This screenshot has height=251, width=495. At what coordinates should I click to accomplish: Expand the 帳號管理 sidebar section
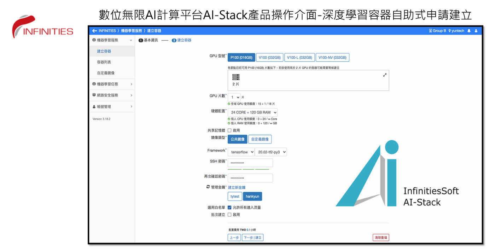pyautogui.click(x=112, y=106)
